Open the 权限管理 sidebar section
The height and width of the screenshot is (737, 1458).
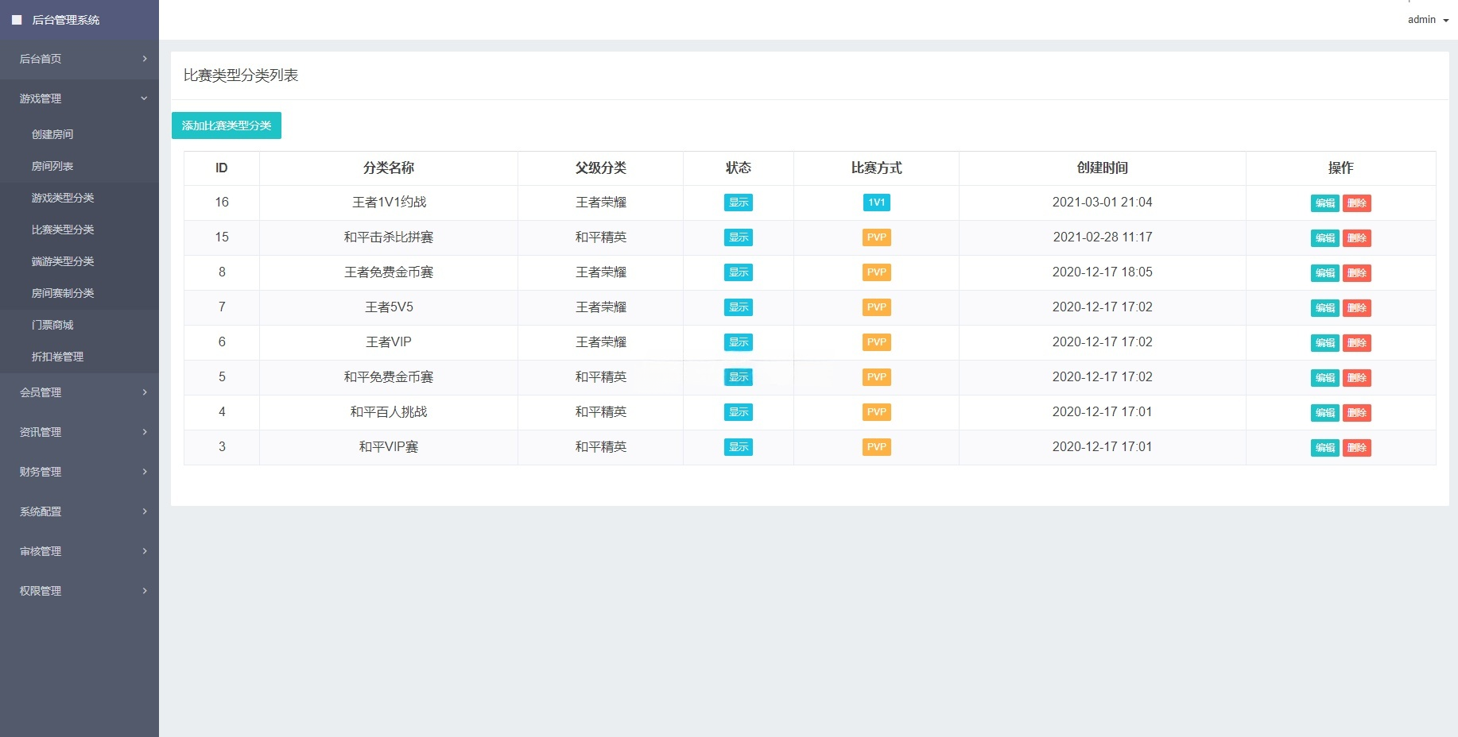[x=41, y=590]
